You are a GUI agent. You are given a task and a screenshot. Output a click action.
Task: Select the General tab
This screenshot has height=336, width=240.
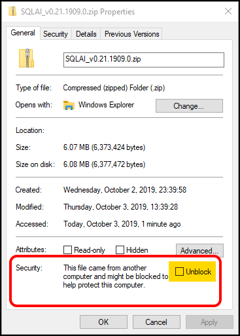coord(23,33)
